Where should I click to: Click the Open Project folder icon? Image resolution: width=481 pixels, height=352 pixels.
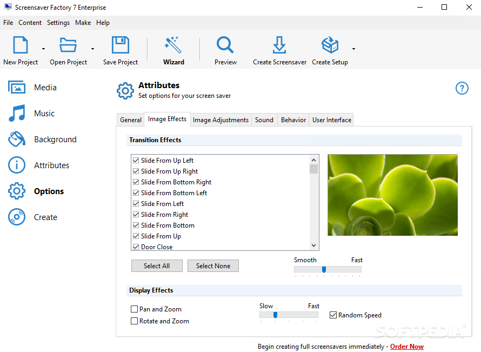[x=68, y=45]
